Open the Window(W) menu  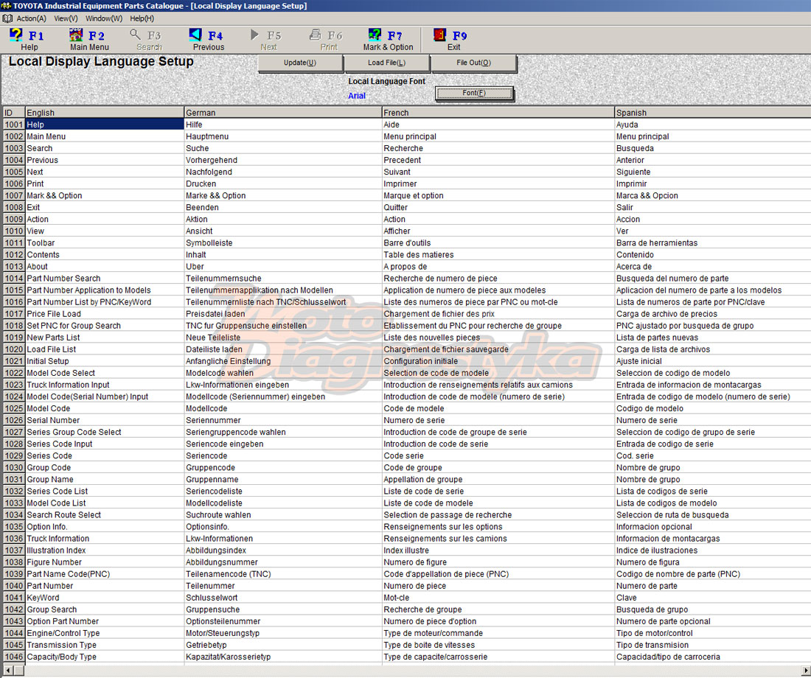(104, 18)
